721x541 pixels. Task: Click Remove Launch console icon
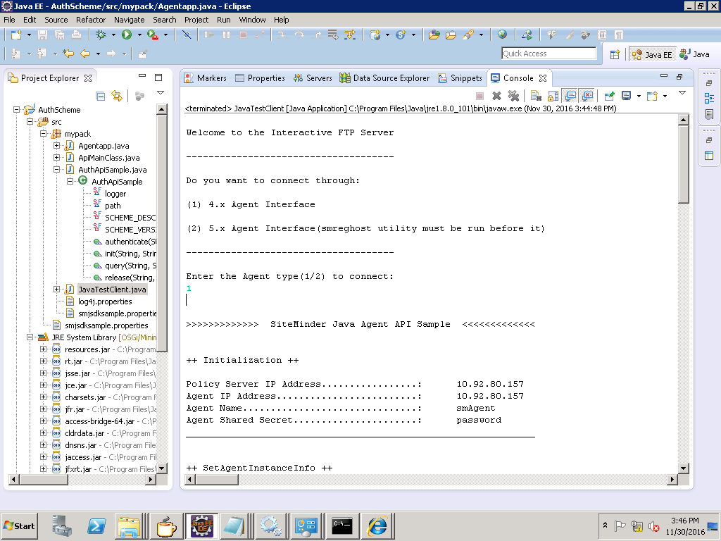pyautogui.click(x=496, y=96)
